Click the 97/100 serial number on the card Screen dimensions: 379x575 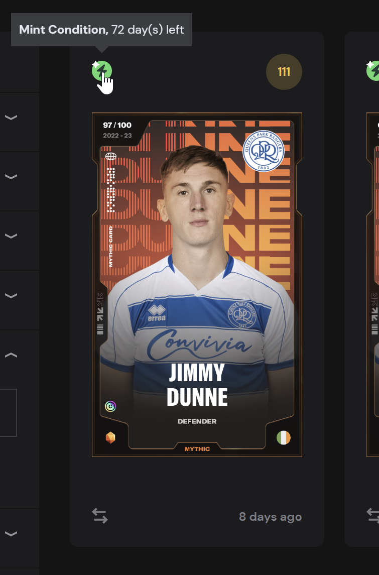(x=117, y=125)
